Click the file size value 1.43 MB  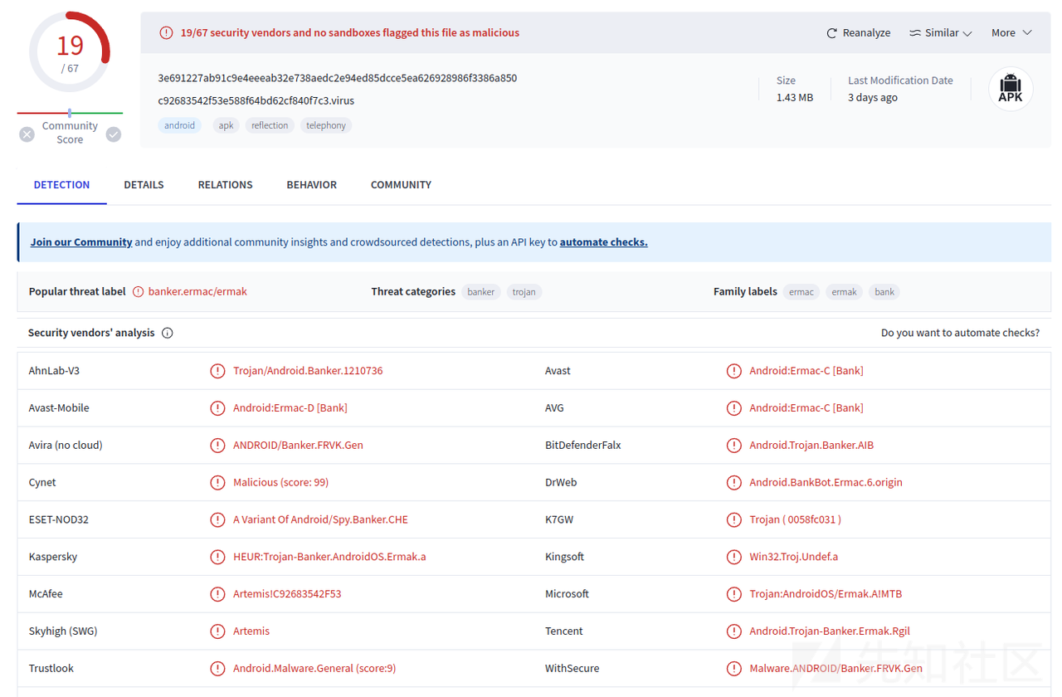[x=794, y=97]
